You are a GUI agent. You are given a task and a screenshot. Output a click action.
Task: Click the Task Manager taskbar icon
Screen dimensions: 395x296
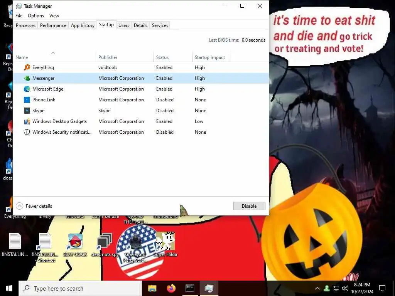coord(209,288)
